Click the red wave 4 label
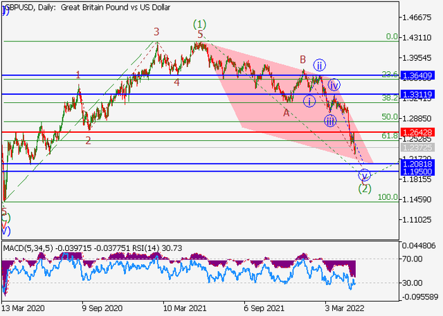Screen dimensions: 443x316 click(x=177, y=82)
